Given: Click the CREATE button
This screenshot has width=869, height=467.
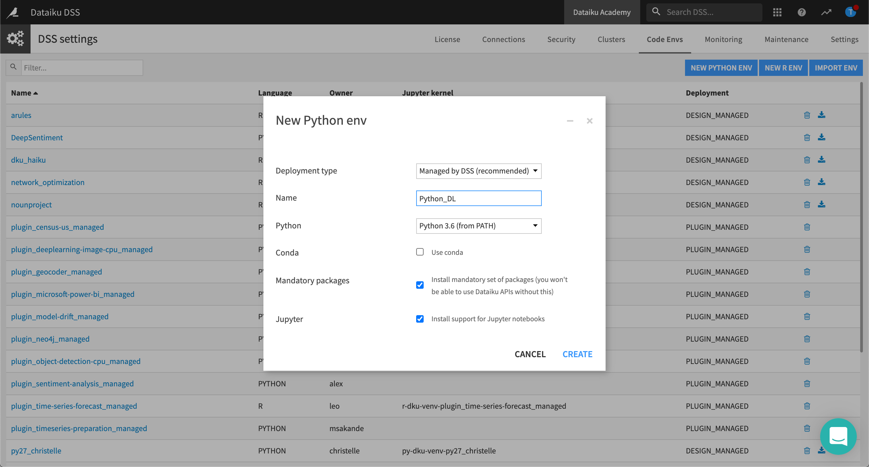Looking at the screenshot, I should 577,354.
